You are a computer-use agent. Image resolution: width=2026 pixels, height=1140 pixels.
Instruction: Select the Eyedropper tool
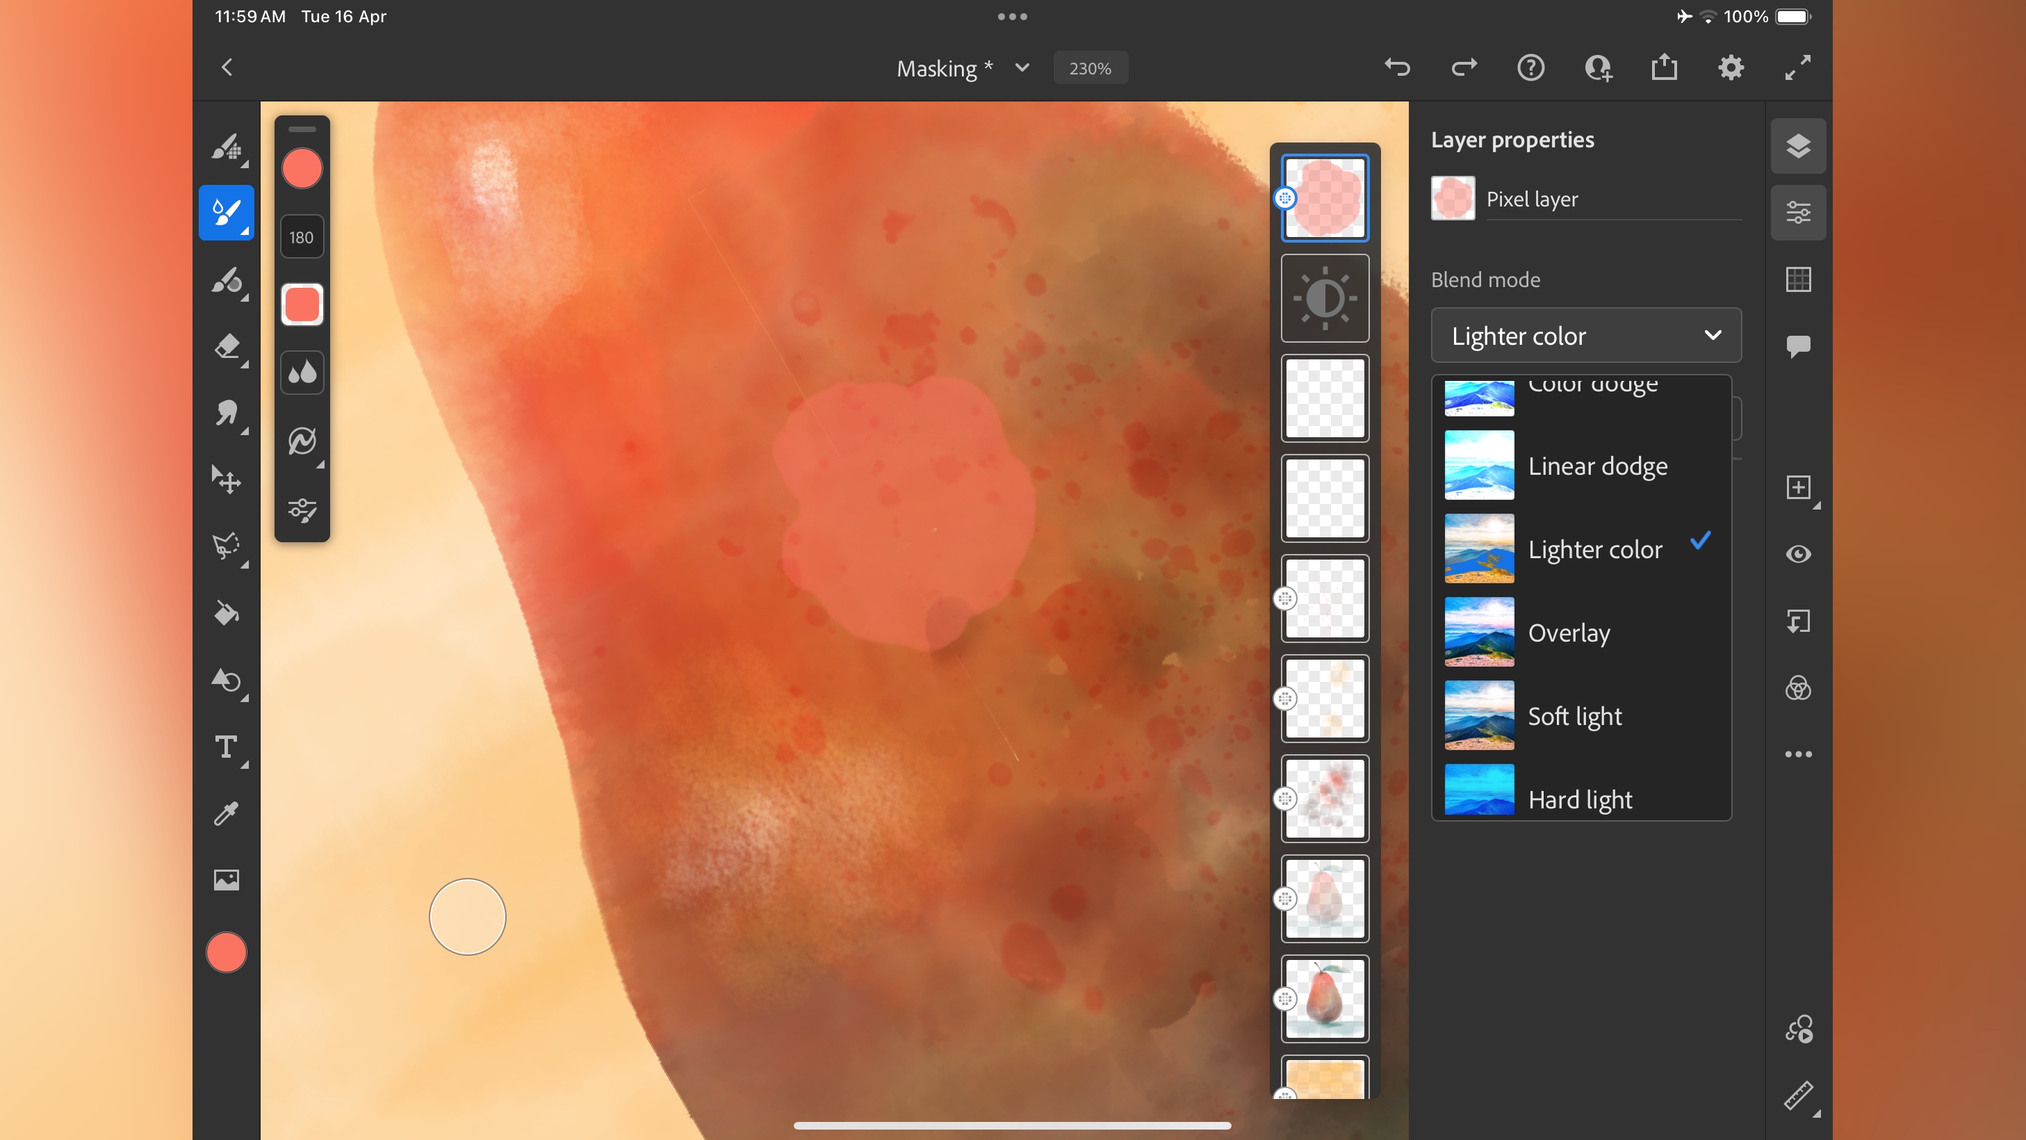point(225,814)
